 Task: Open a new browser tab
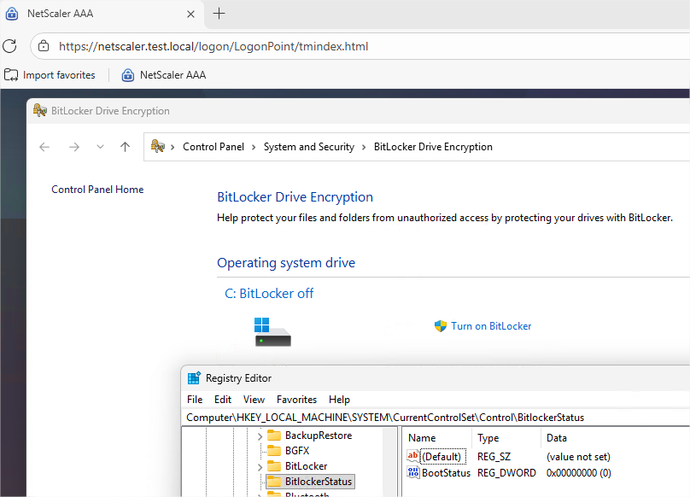pyautogui.click(x=219, y=14)
